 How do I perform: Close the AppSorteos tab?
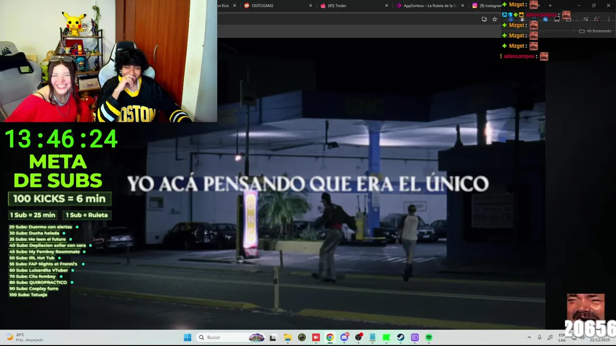click(x=462, y=6)
